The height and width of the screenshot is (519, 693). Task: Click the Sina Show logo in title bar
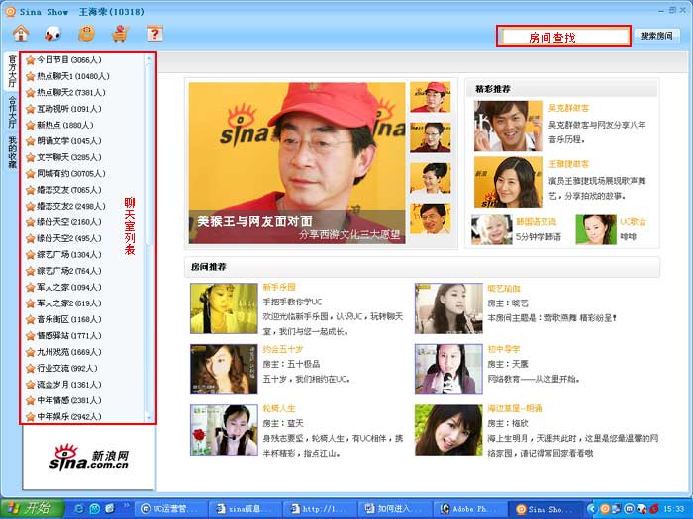tap(10, 12)
